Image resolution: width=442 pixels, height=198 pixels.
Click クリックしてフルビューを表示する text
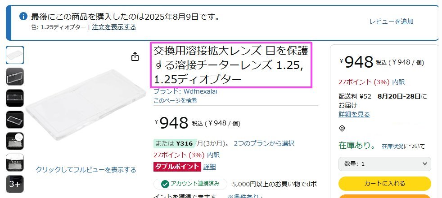[86, 170]
